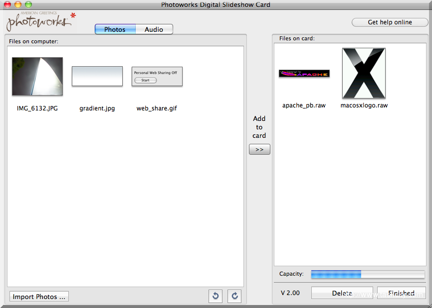Select the web_share.gif thumbnail
432x308 pixels.
157,76
